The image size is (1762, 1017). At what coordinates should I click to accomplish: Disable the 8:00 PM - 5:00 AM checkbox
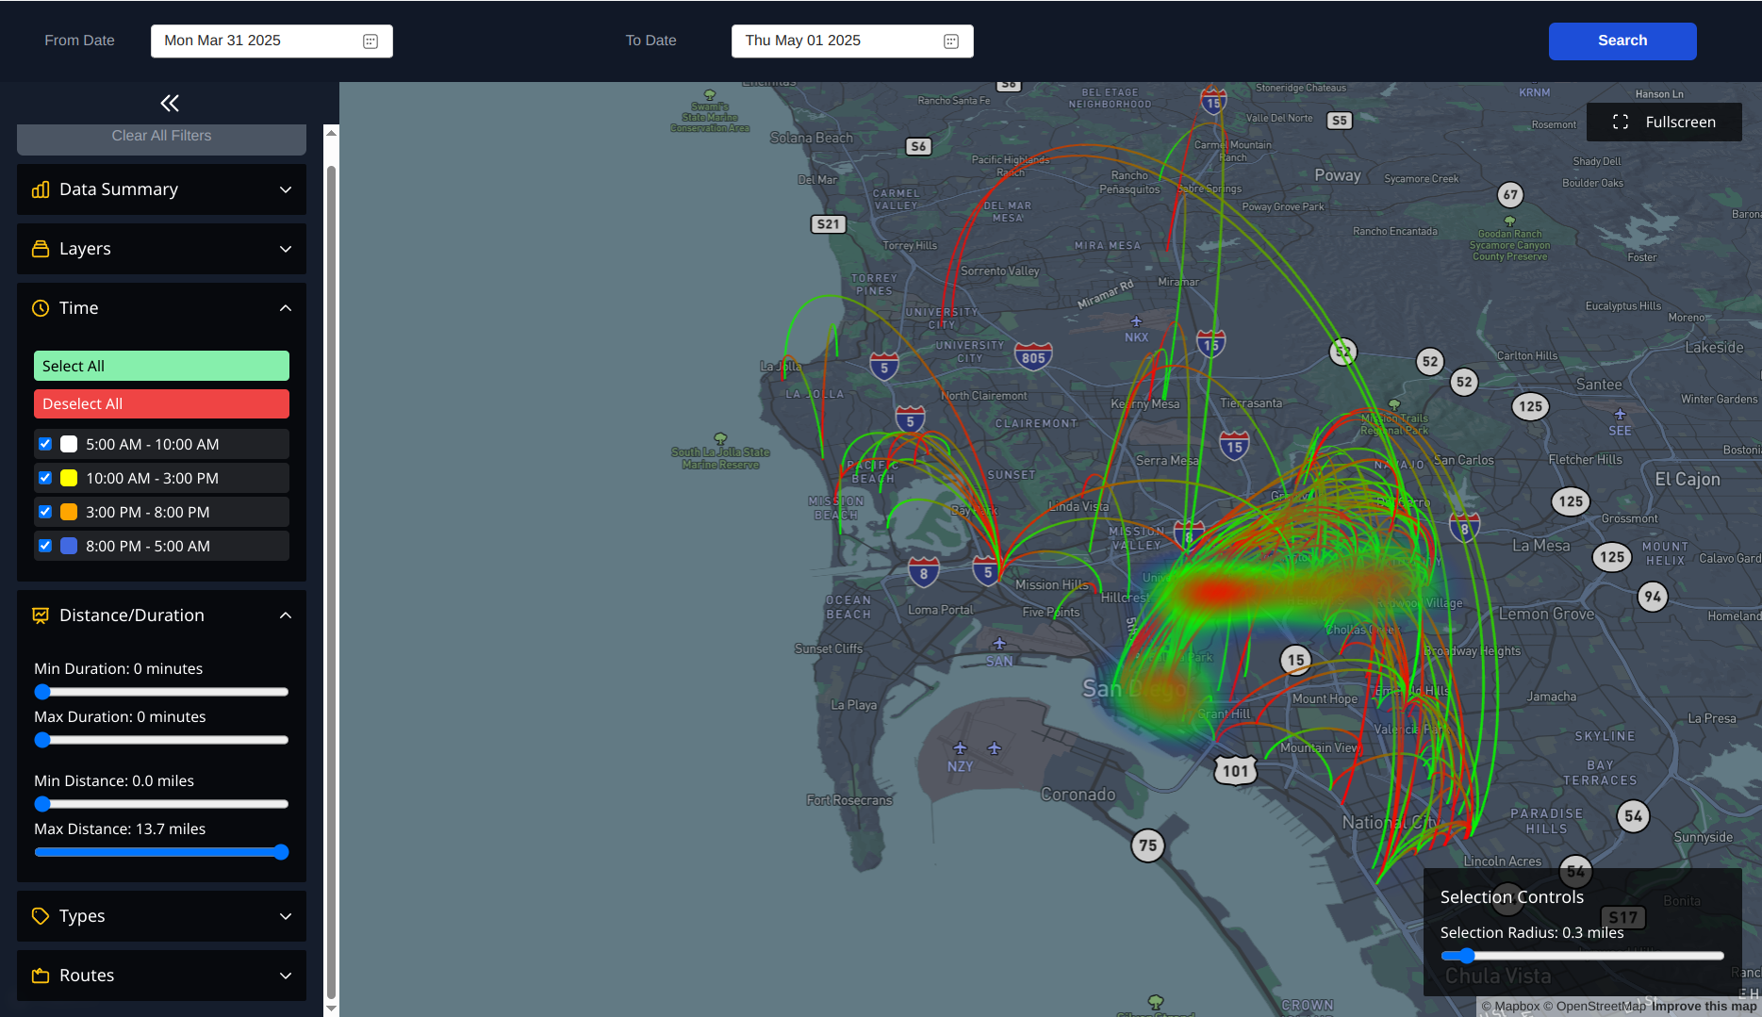point(45,546)
